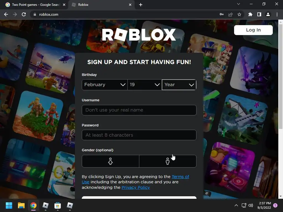Image resolution: width=283 pixels, height=212 pixels.
Task: Switch to Two Point games Google Search tab
Action: [x=34, y=5]
